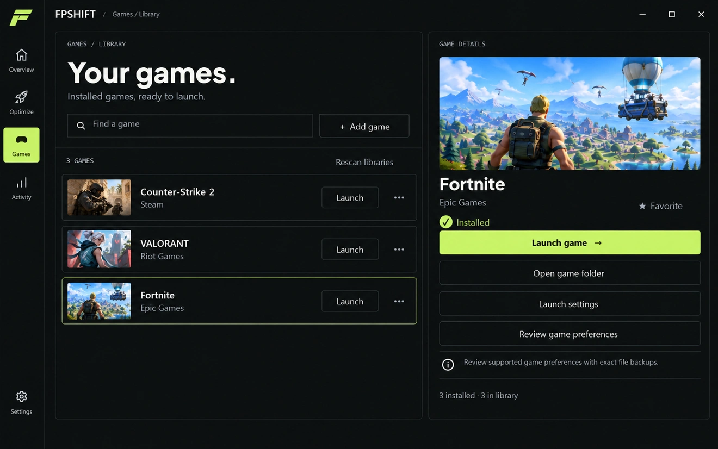Go to the Optimize rocket section

(x=21, y=103)
